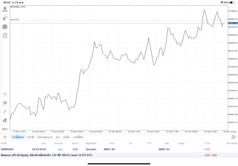Tap the 66857.44 current price label
238x166 pixels.
coord(233,23)
